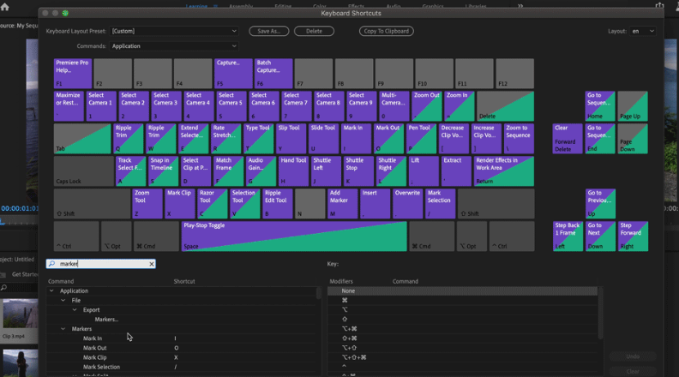Click the Save As... button

(x=268, y=31)
